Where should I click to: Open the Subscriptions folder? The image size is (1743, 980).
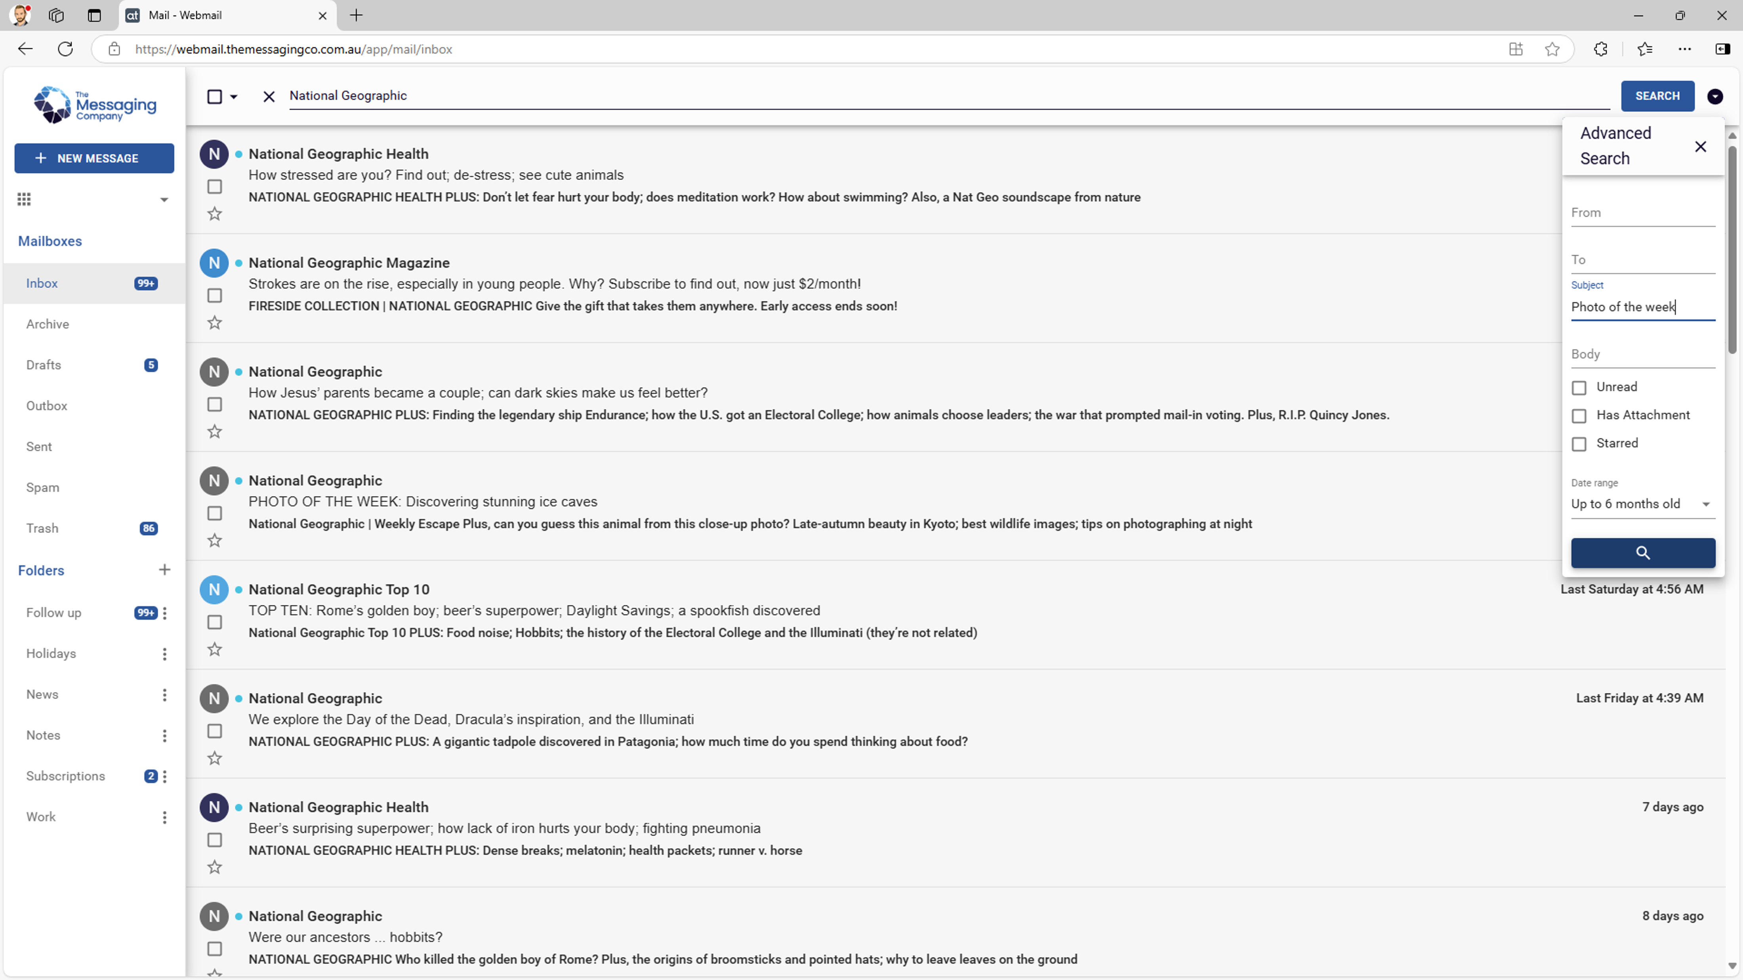(94, 776)
